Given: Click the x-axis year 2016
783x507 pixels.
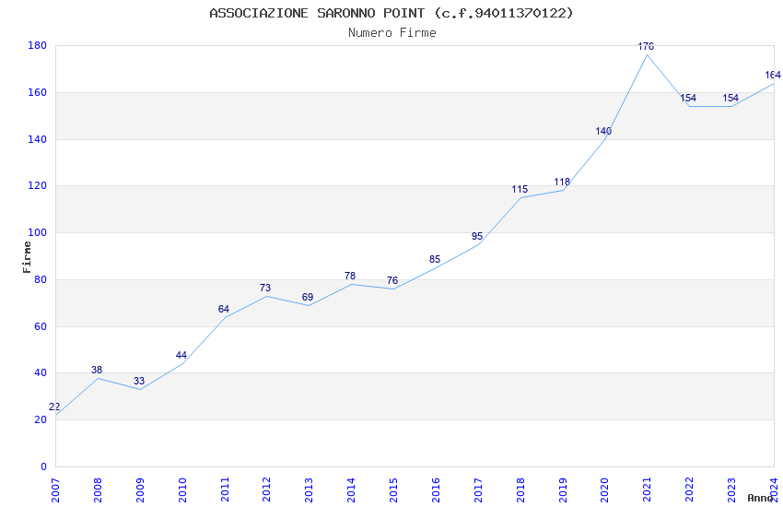Looking at the screenshot, I should pyautogui.click(x=436, y=489).
